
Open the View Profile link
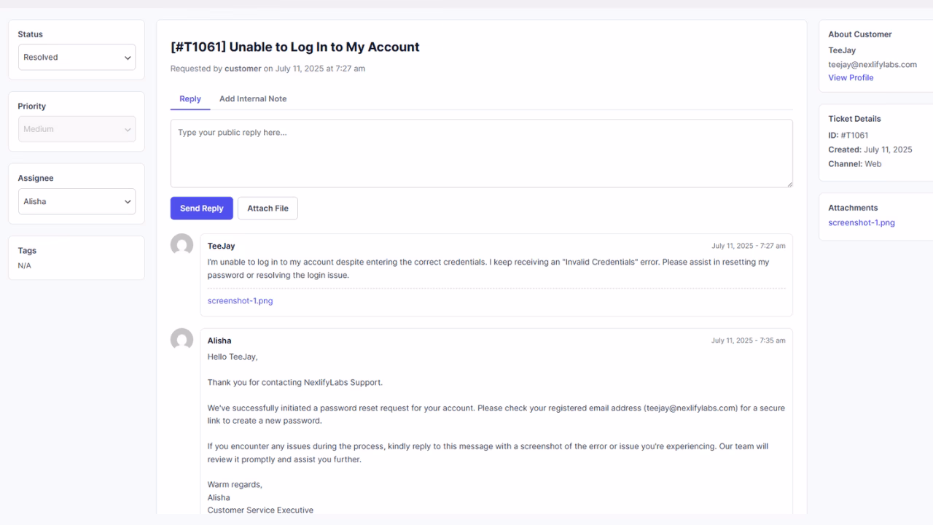851,77
